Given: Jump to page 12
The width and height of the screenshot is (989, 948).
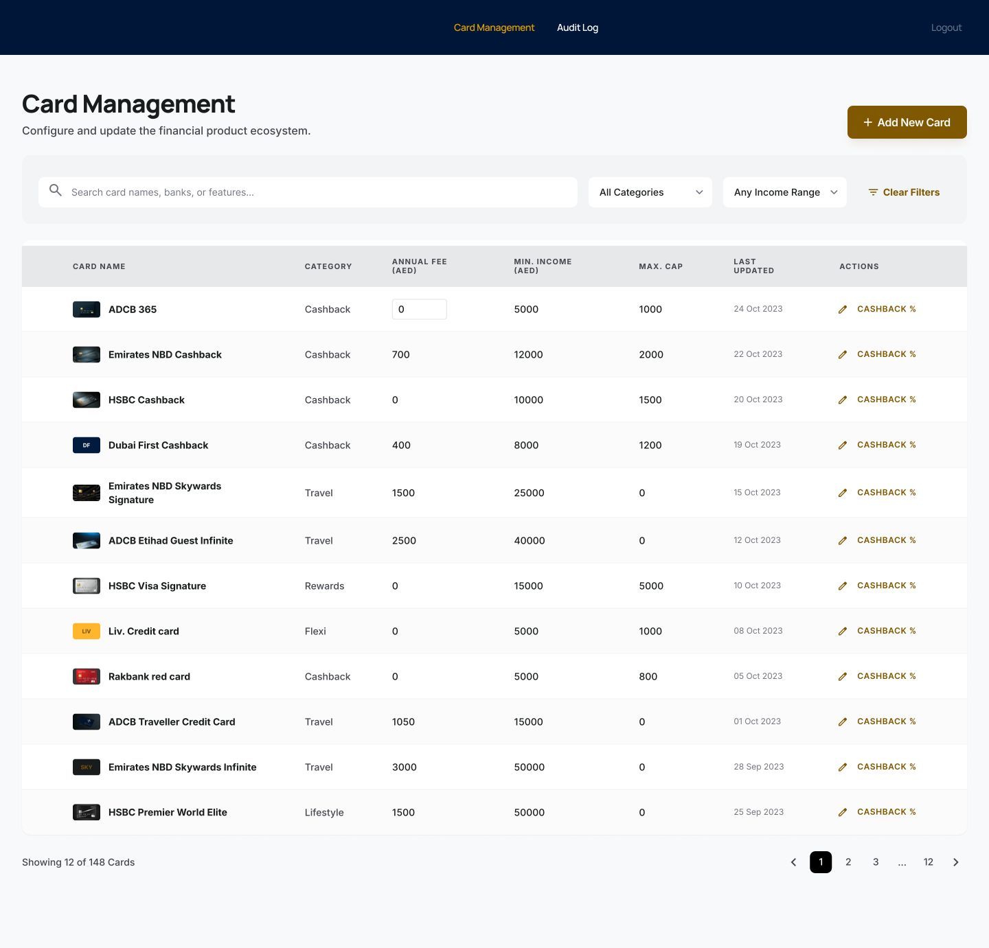Looking at the screenshot, I should pos(929,862).
